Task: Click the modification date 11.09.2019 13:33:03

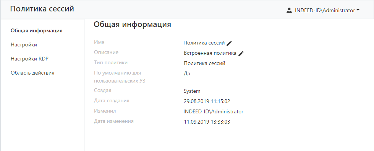Action: (207, 122)
